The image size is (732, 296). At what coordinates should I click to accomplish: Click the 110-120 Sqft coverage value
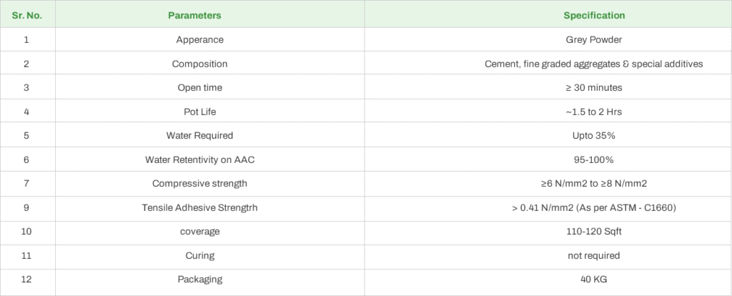coord(593,232)
